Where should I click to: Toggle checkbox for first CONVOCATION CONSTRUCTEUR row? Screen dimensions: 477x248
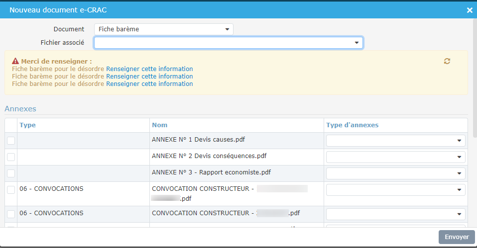pyautogui.click(x=11, y=190)
